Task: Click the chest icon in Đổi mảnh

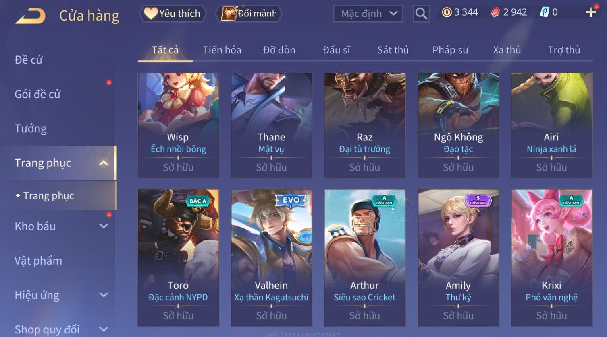Action: tap(229, 14)
